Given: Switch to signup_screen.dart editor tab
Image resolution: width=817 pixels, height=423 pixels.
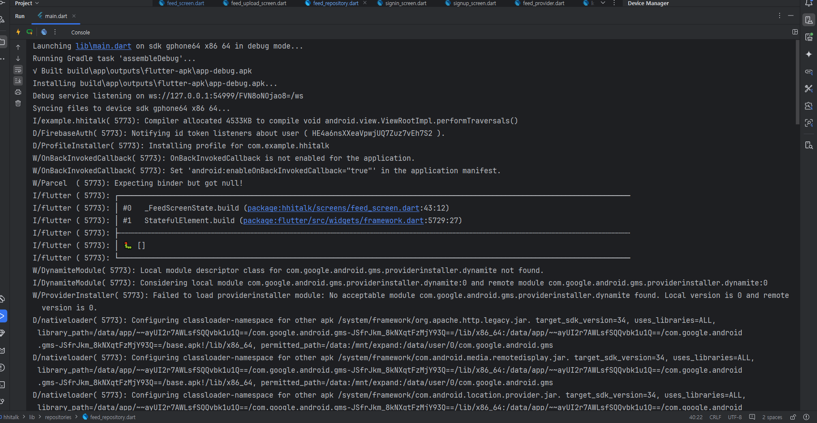Looking at the screenshot, I should (471, 3).
